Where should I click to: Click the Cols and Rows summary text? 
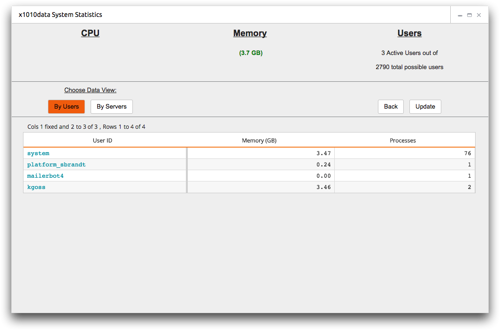pyautogui.click(x=86, y=127)
